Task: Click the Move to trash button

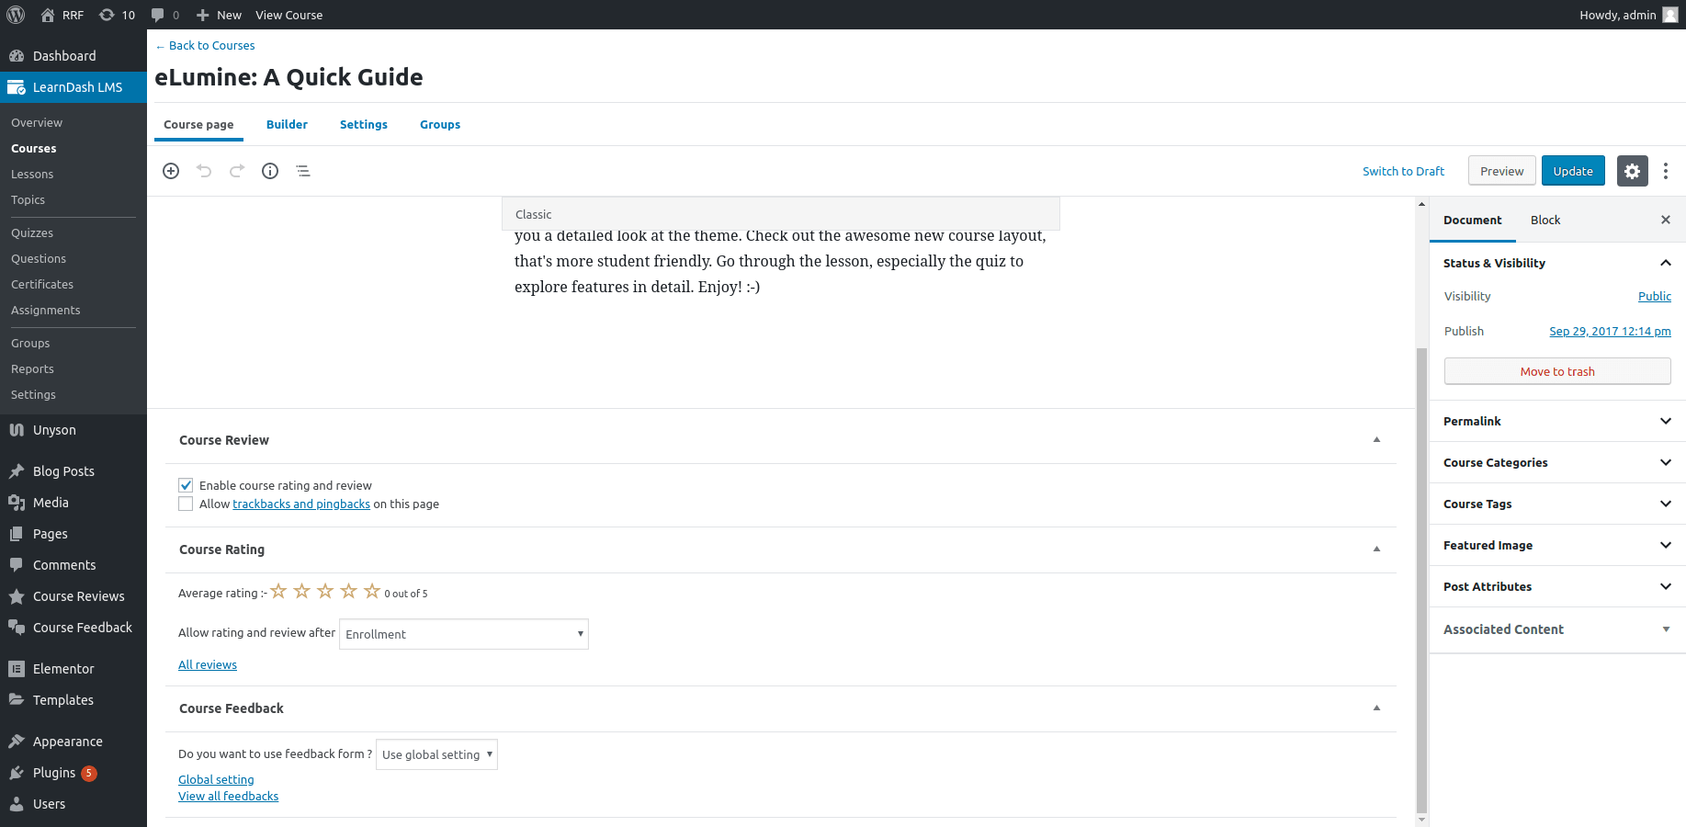Action: click(x=1557, y=371)
